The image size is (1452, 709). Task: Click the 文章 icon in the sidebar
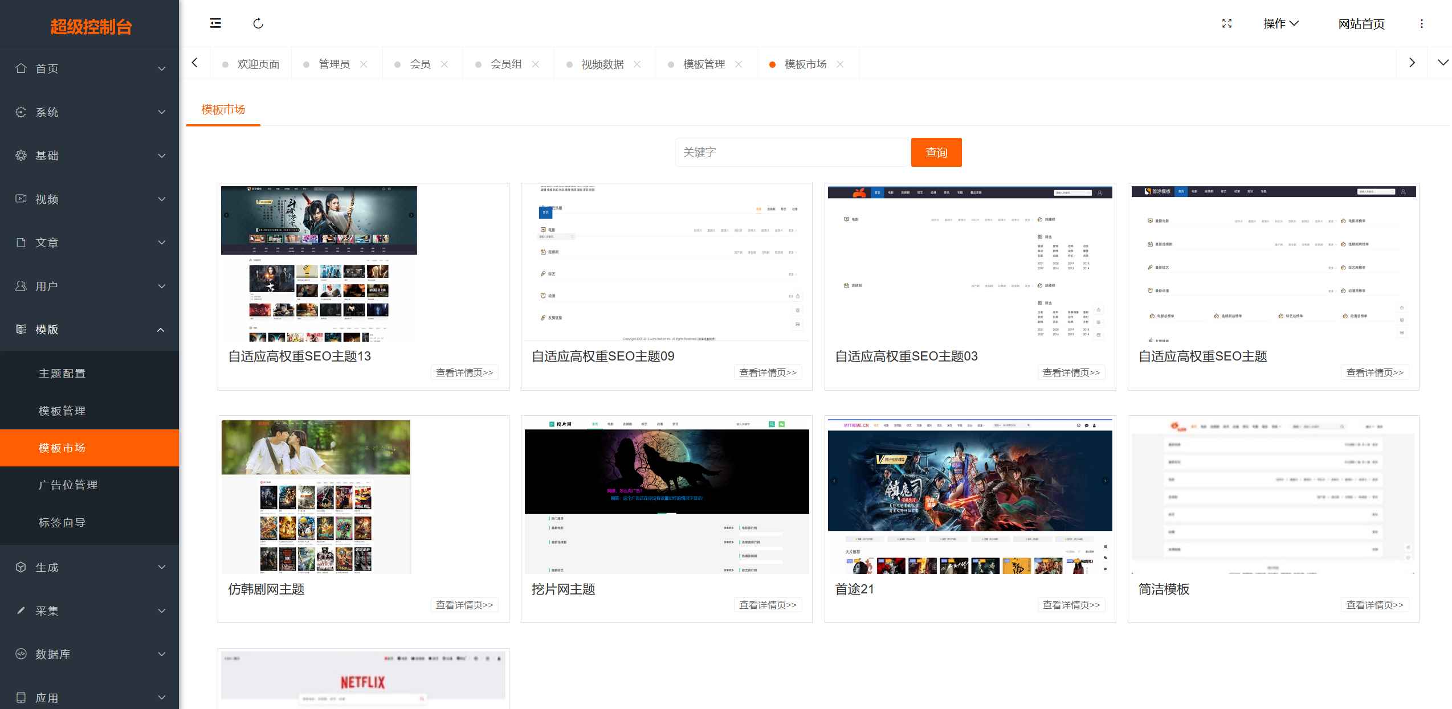(x=21, y=242)
